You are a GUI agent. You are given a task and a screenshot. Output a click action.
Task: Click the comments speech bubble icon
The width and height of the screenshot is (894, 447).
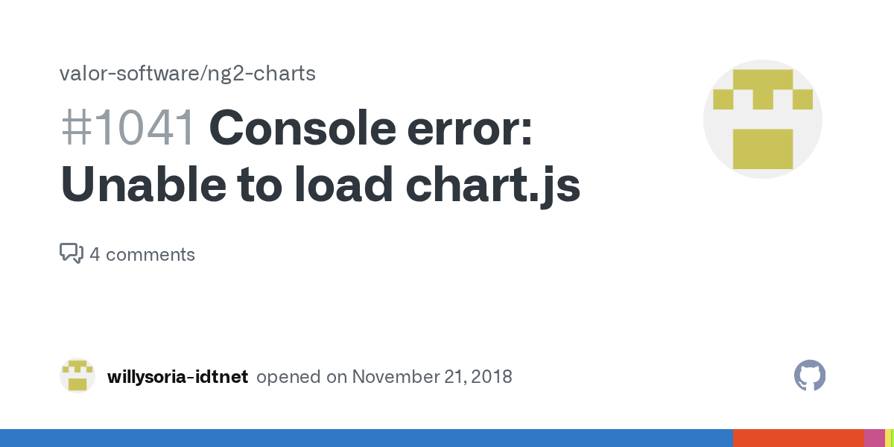[72, 254]
